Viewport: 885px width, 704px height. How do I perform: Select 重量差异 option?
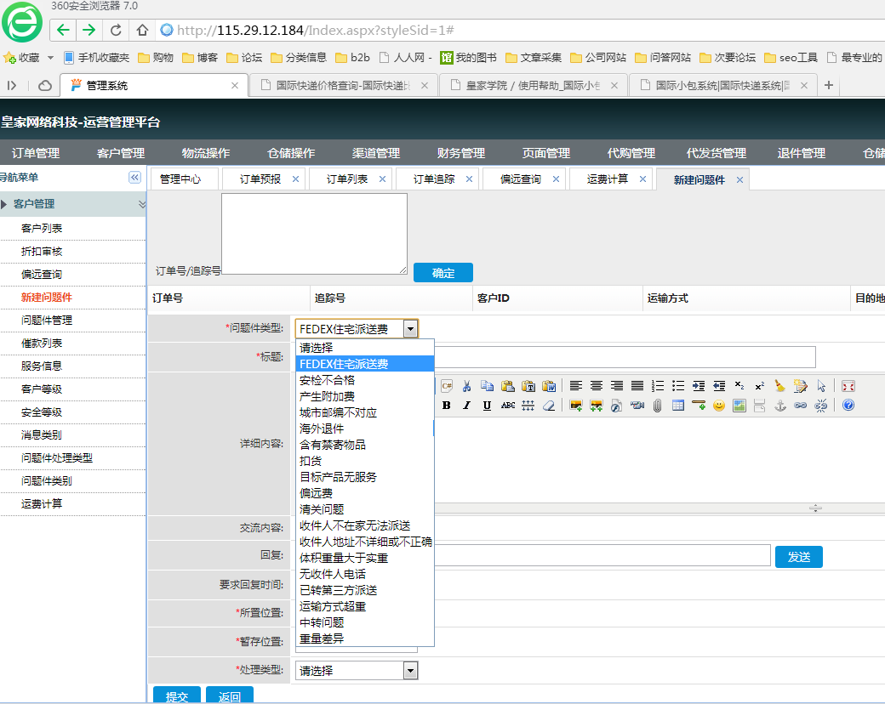click(x=365, y=639)
